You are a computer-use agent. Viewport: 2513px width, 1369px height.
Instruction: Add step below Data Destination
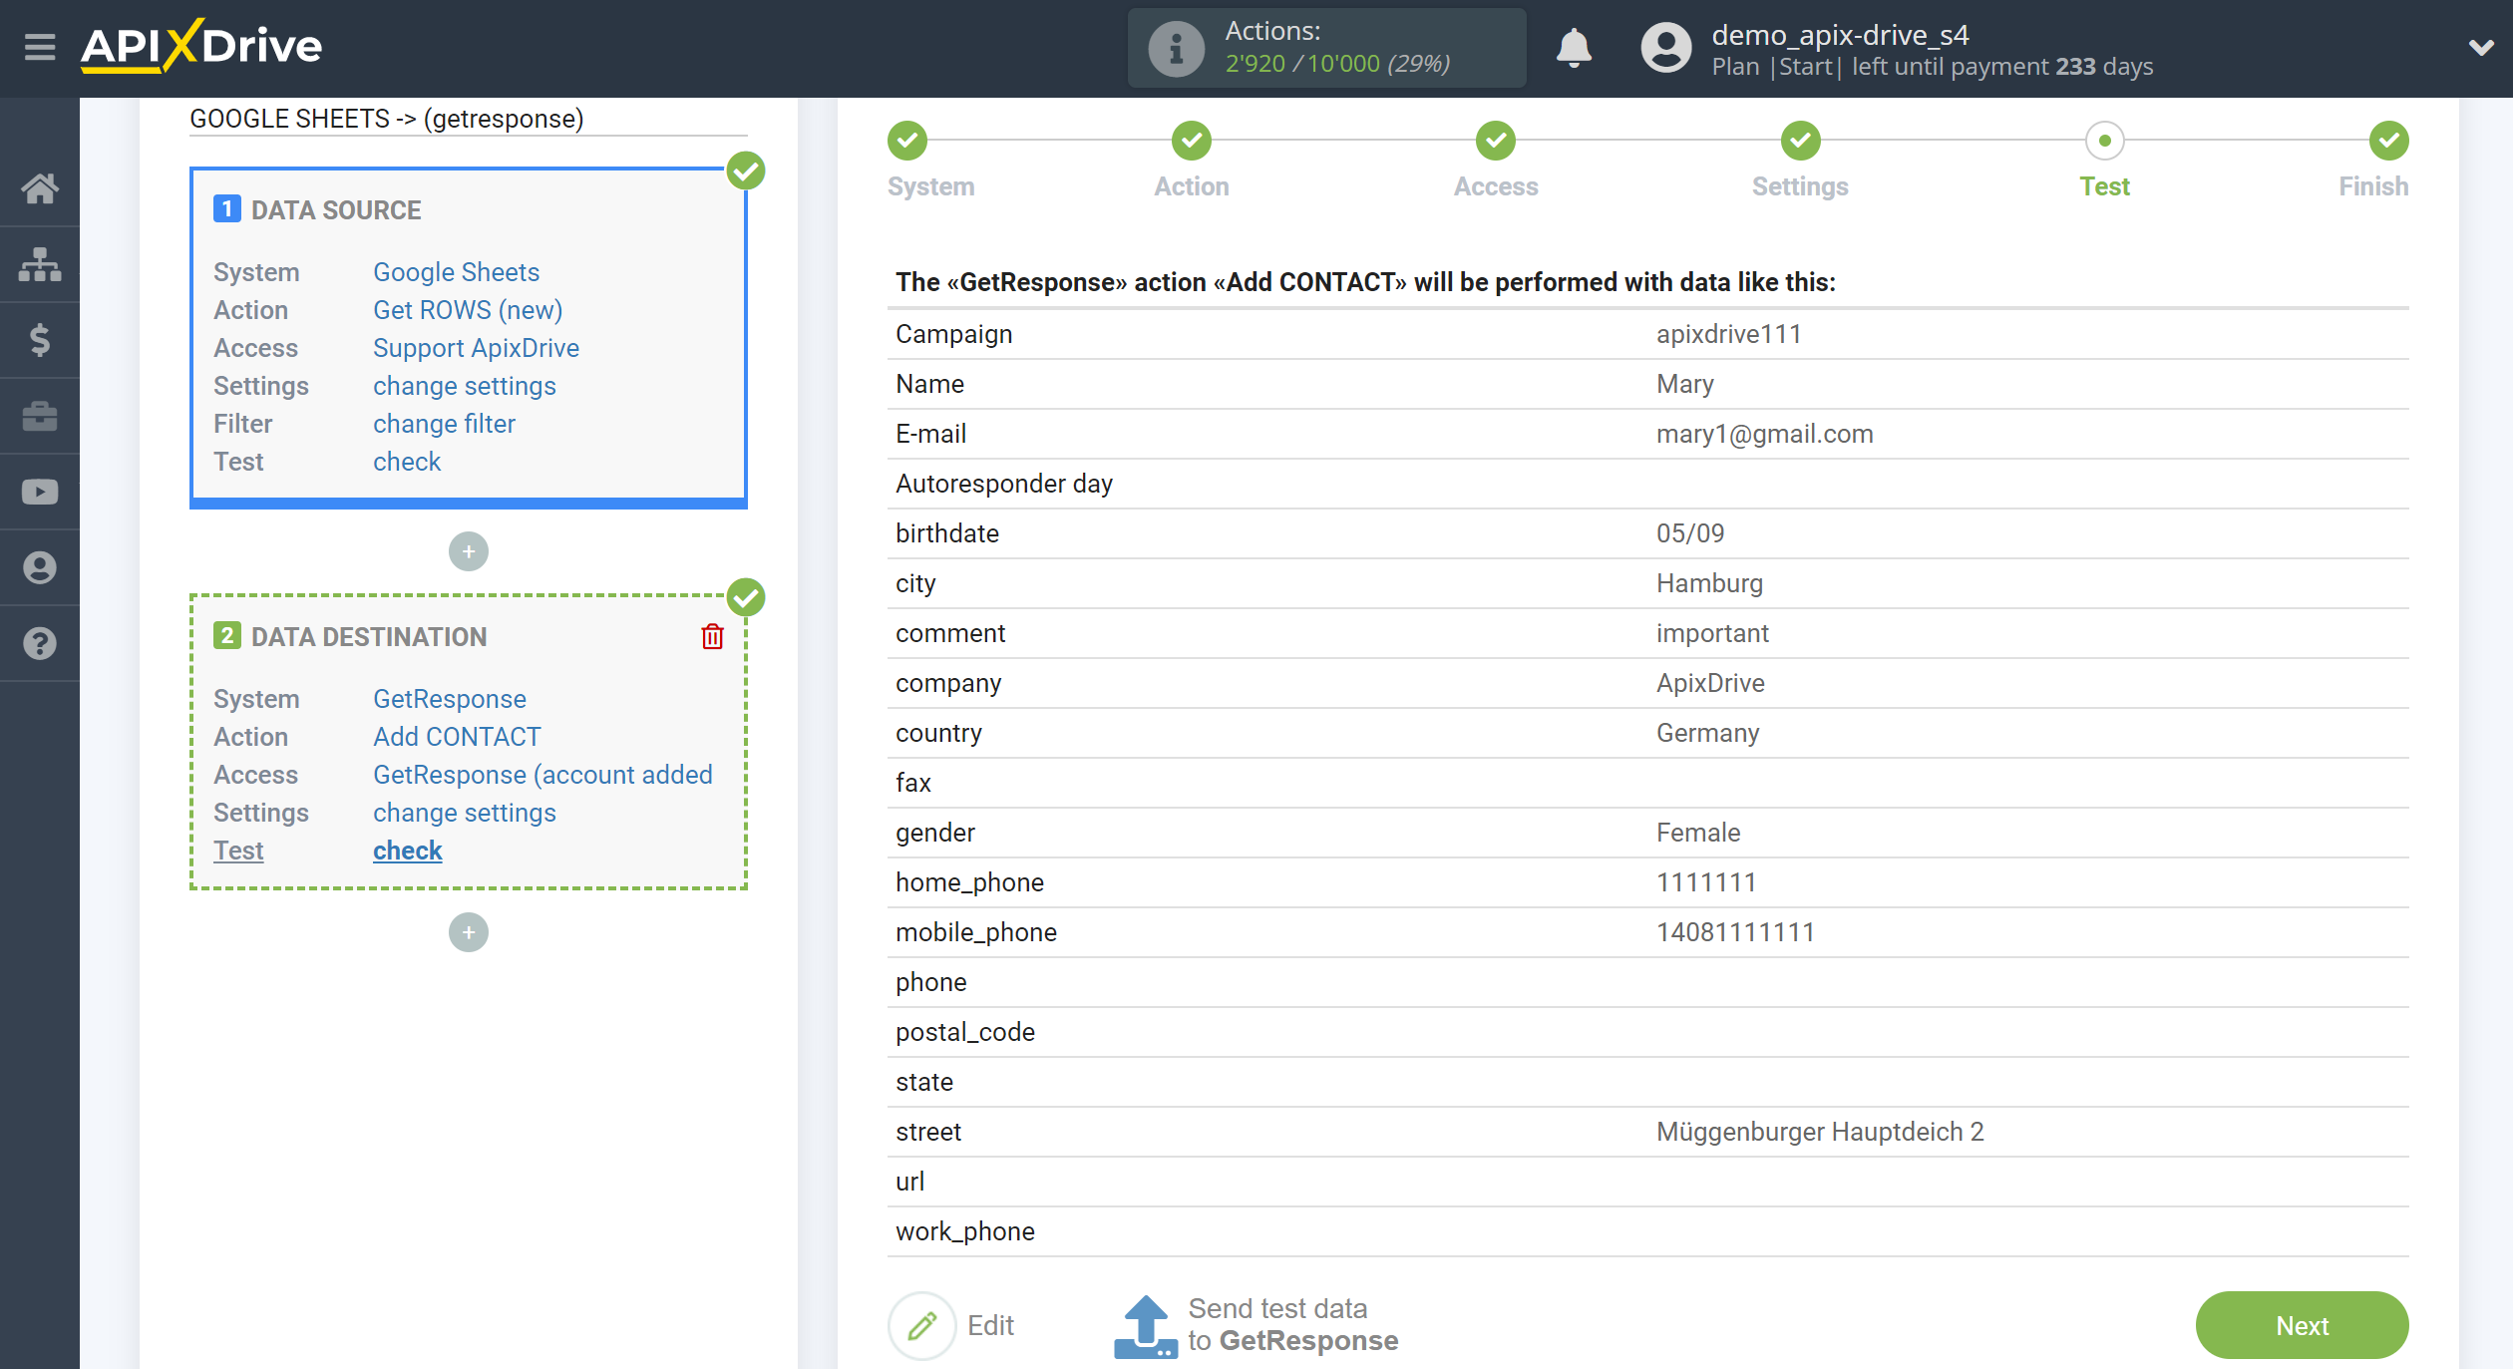(x=469, y=932)
